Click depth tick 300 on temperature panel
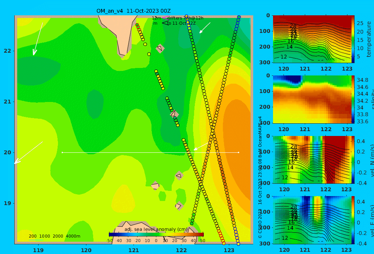Viewport: 374px width, 254px height. point(265,62)
